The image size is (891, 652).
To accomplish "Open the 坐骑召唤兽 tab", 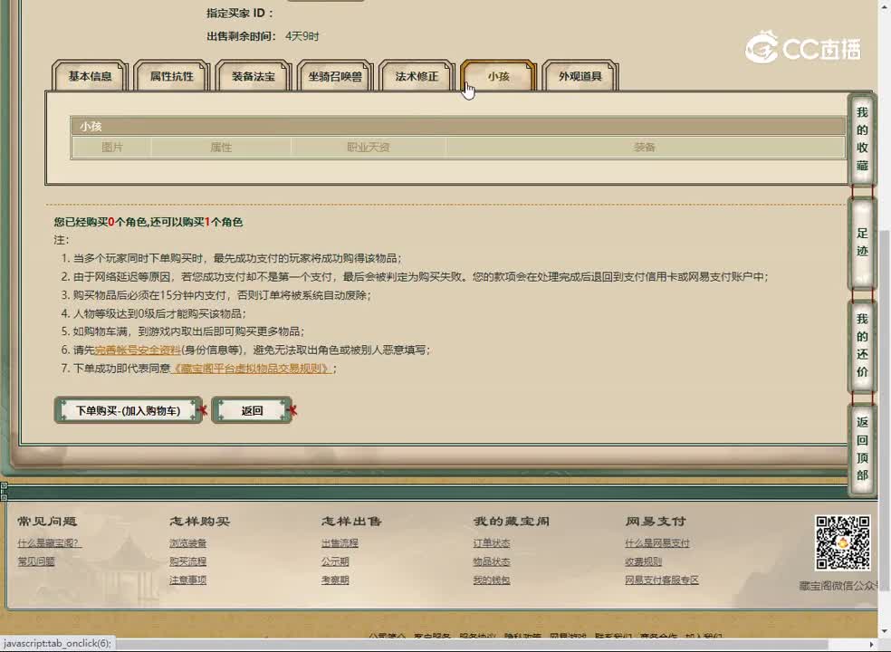I will coord(334,77).
